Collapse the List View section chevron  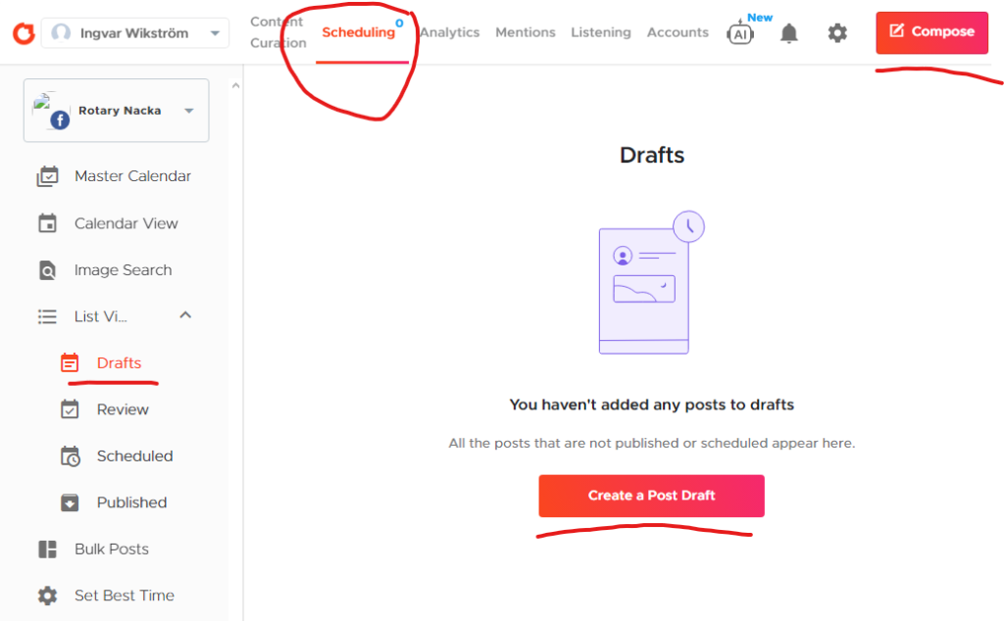click(x=185, y=315)
